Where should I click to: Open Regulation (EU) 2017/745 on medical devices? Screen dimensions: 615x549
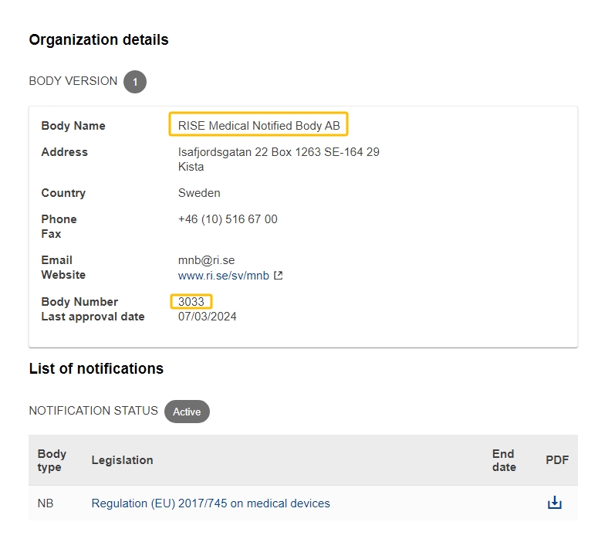coord(211,503)
